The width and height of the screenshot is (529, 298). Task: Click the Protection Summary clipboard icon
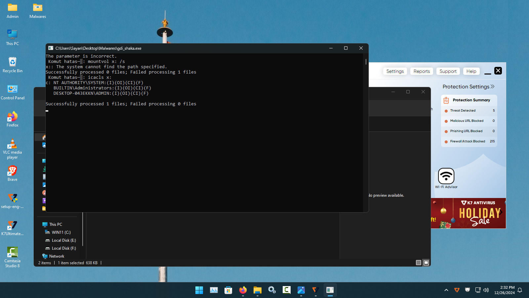click(x=446, y=100)
